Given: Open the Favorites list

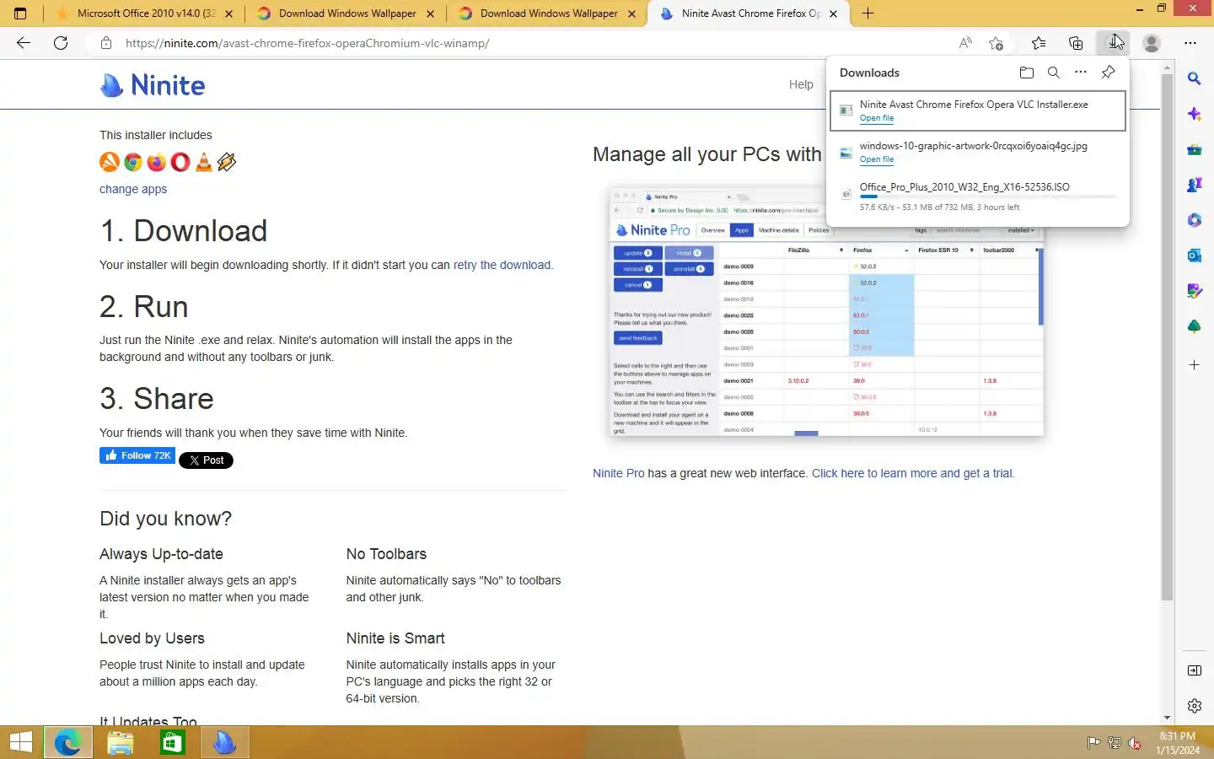Looking at the screenshot, I should click(1039, 43).
